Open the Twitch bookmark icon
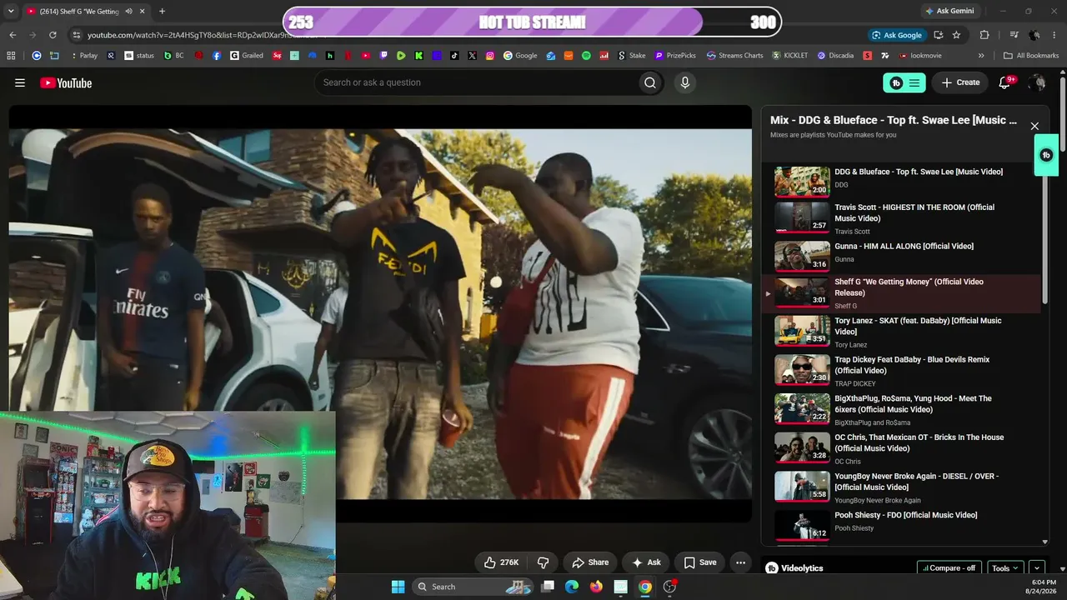The height and width of the screenshot is (600, 1067). click(383, 56)
